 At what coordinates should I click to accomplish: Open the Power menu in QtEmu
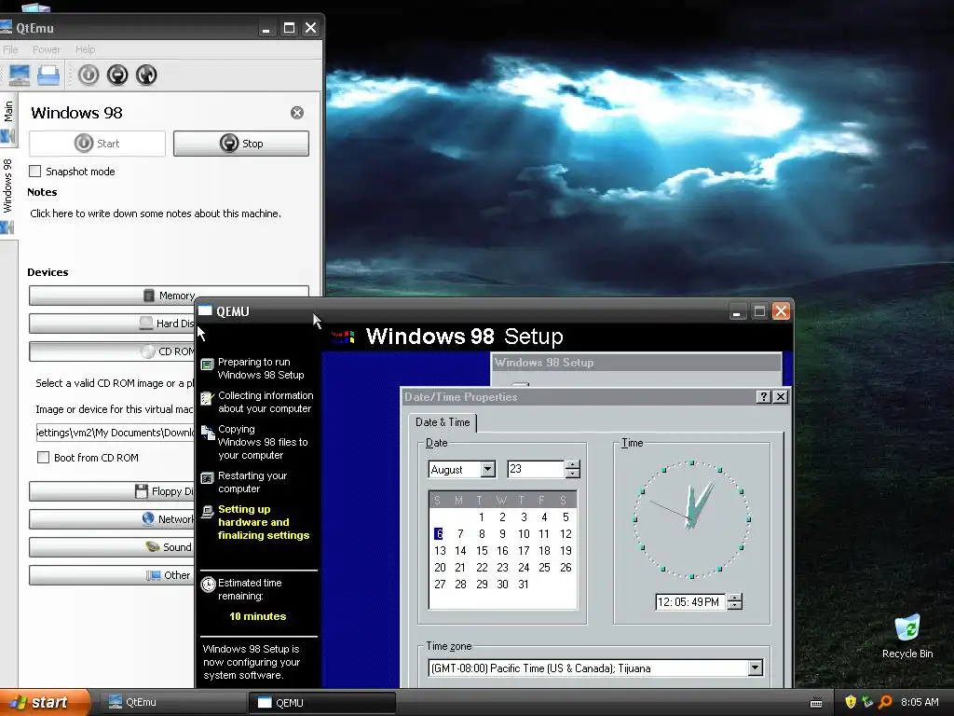tap(47, 49)
